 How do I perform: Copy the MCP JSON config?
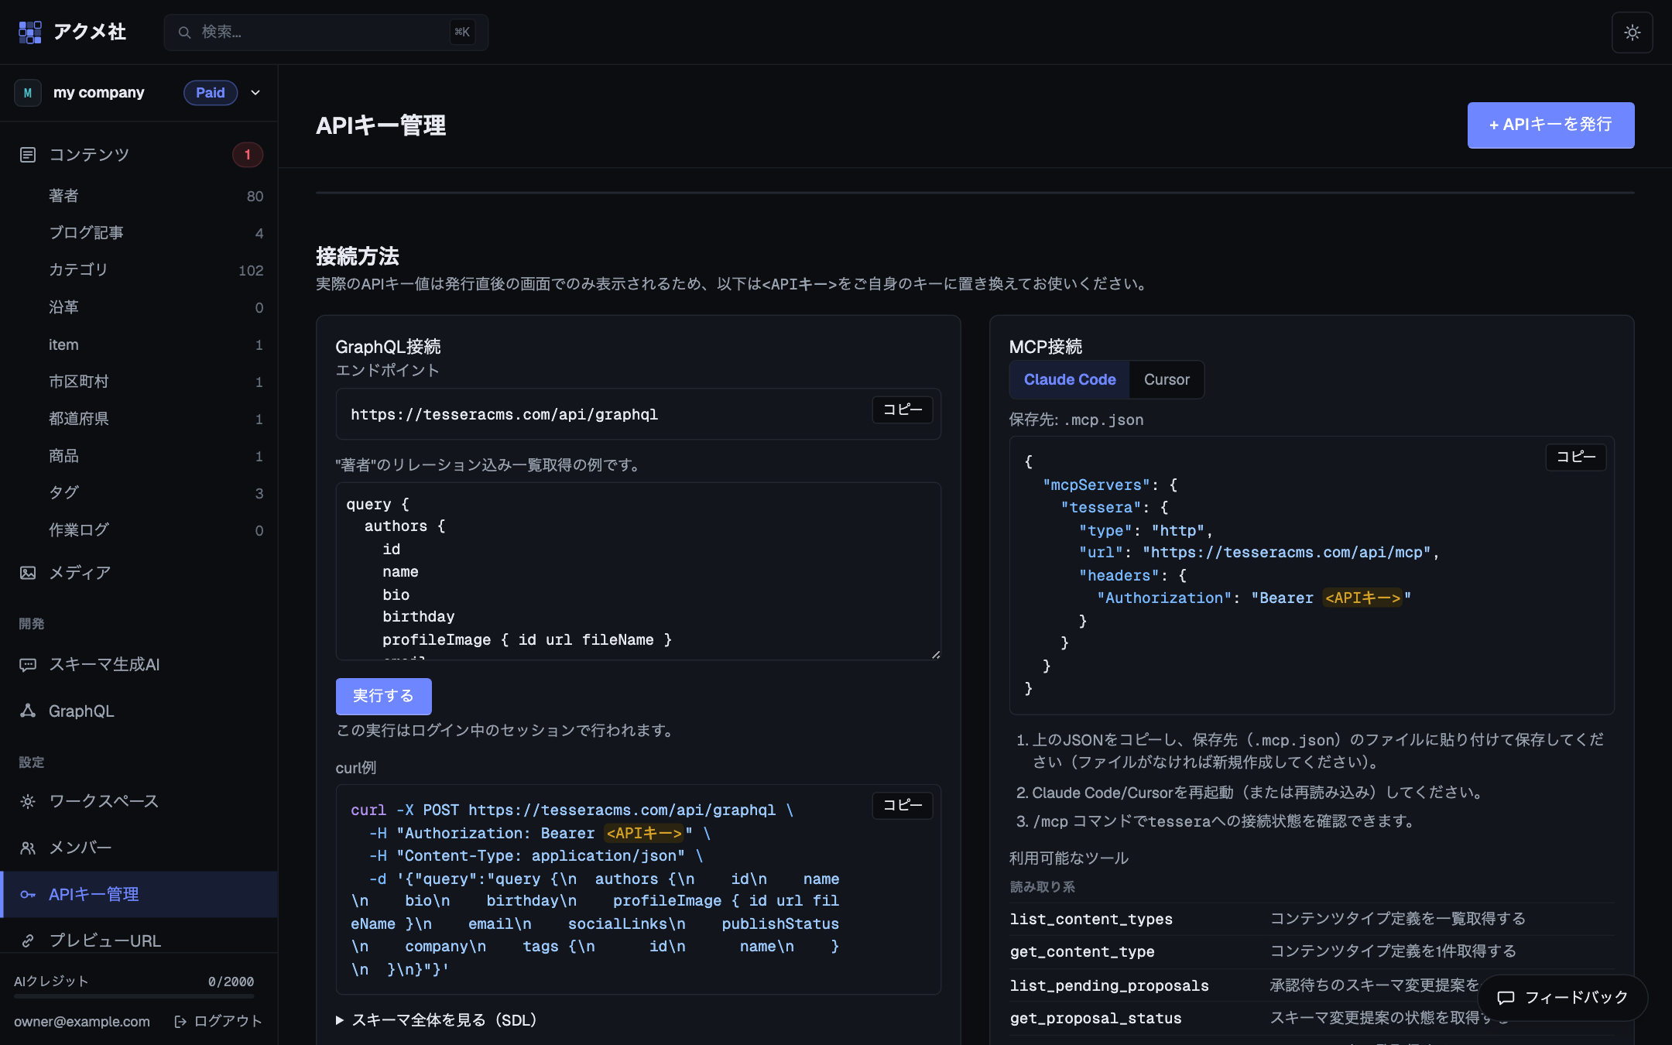[x=1576, y=457]
